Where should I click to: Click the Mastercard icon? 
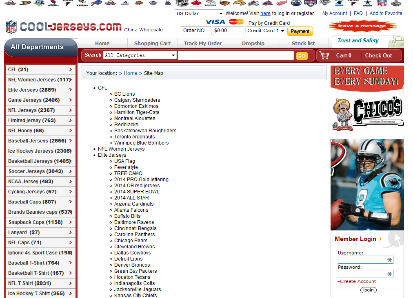[x=236, y=22]
